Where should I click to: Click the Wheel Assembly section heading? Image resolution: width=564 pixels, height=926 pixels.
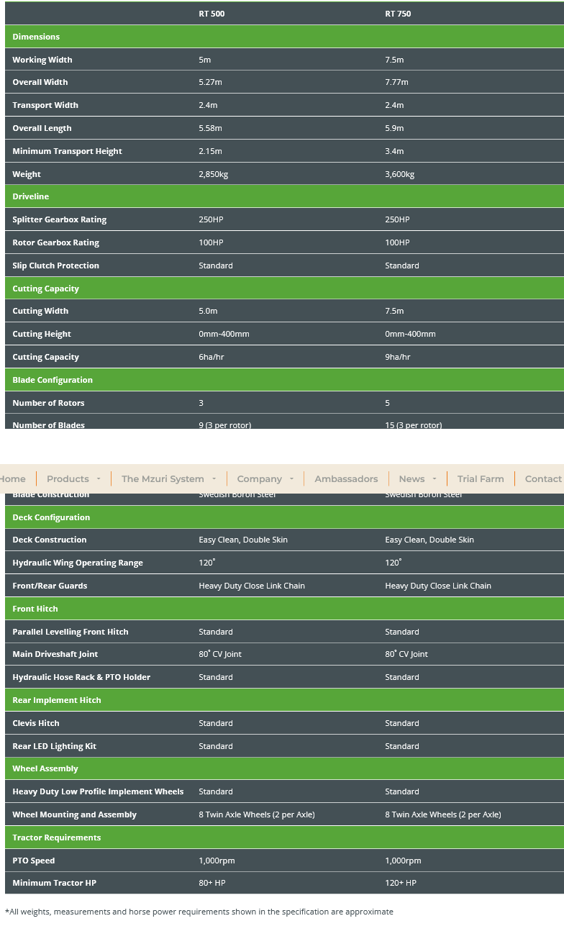click(x=45, y=768)
